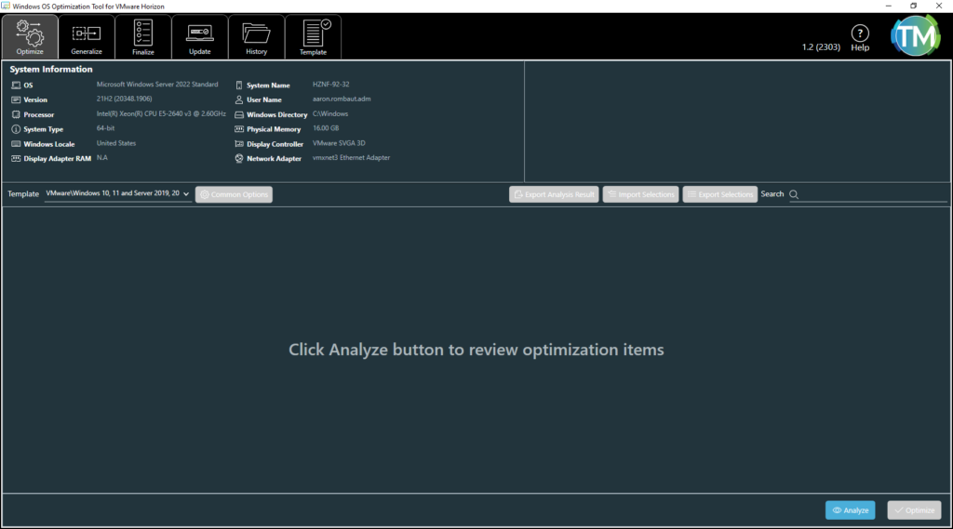Viewport: 953px width, 529px height.
Task: Open the Finalize tab
Action: [143, 37]
